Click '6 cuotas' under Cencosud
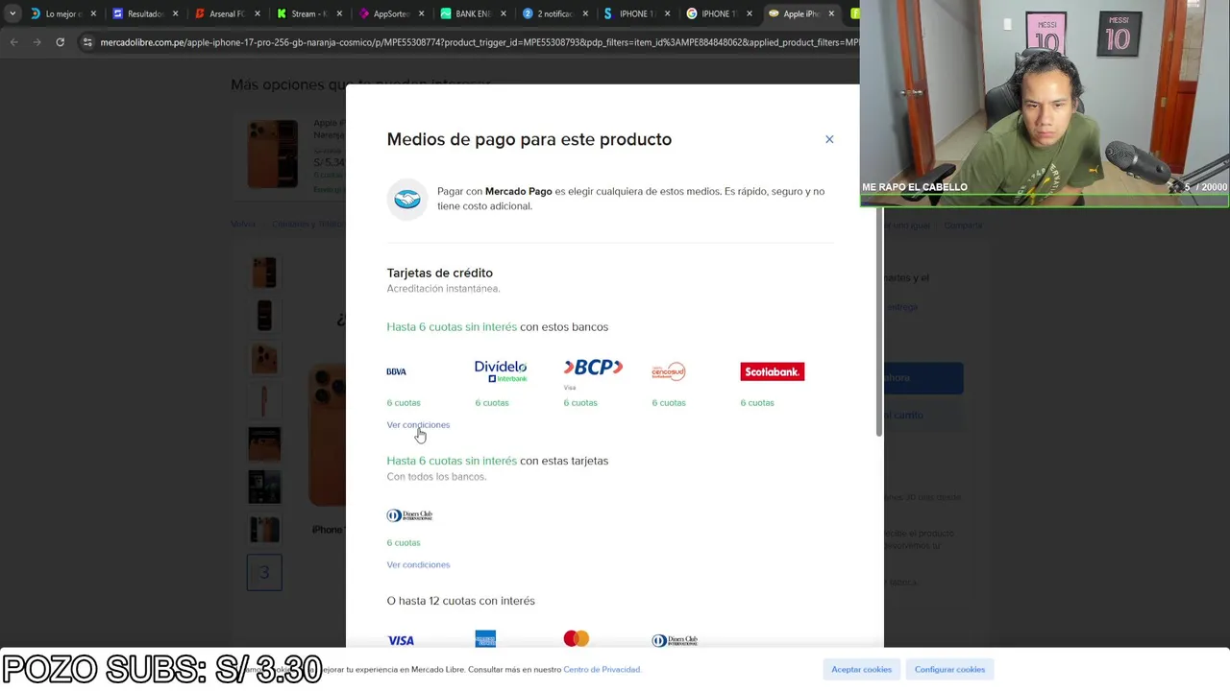1230x691 pixels. [x=669, y=402]
